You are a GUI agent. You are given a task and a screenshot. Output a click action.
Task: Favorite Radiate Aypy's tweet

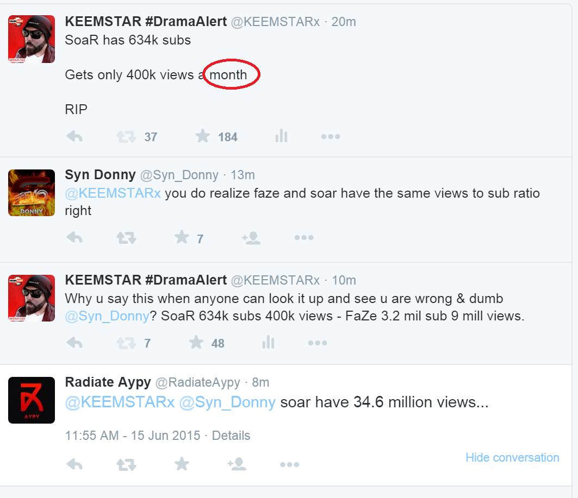(x=182, y=464)
